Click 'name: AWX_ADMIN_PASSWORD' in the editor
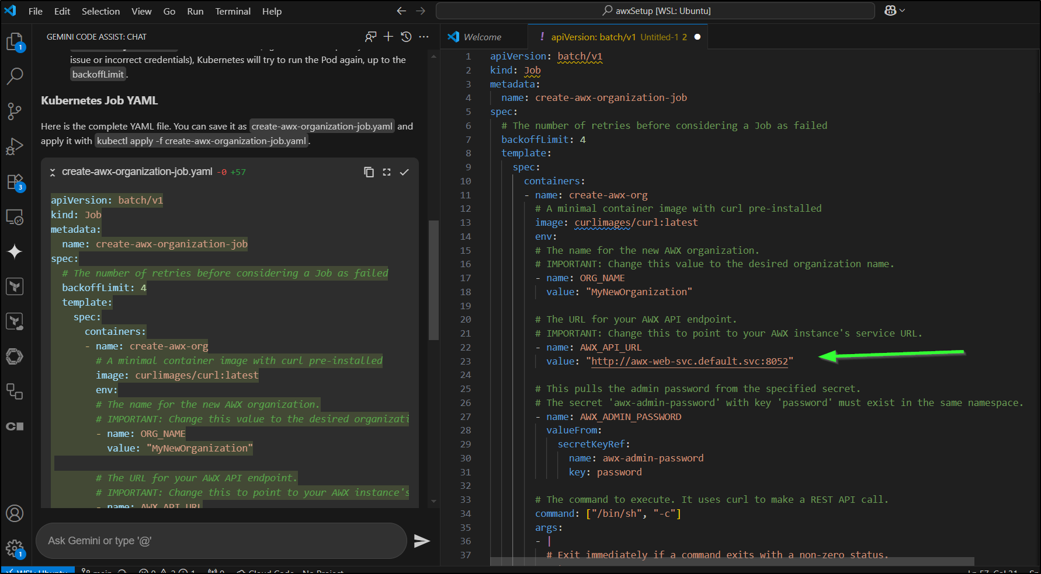1041x574 pixels. (613, 416)
